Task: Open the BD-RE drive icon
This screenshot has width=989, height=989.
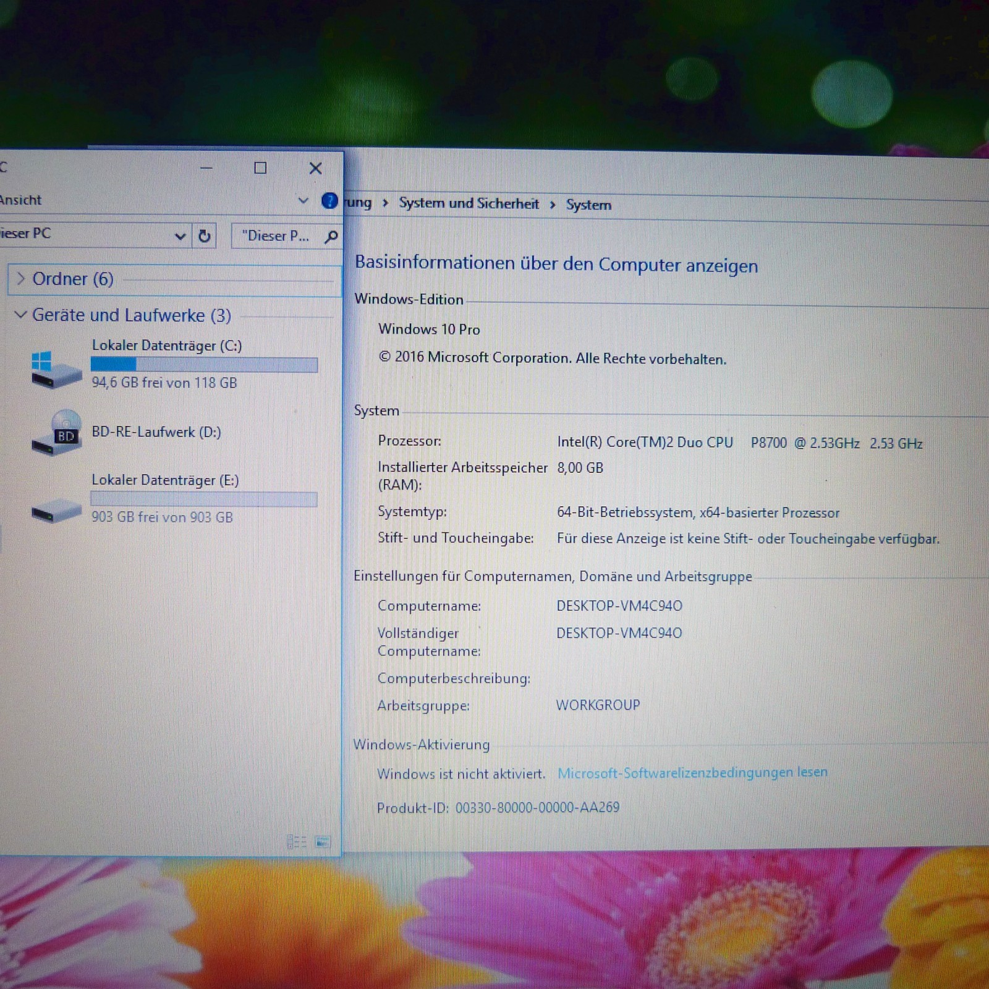Action: point(56,433)
